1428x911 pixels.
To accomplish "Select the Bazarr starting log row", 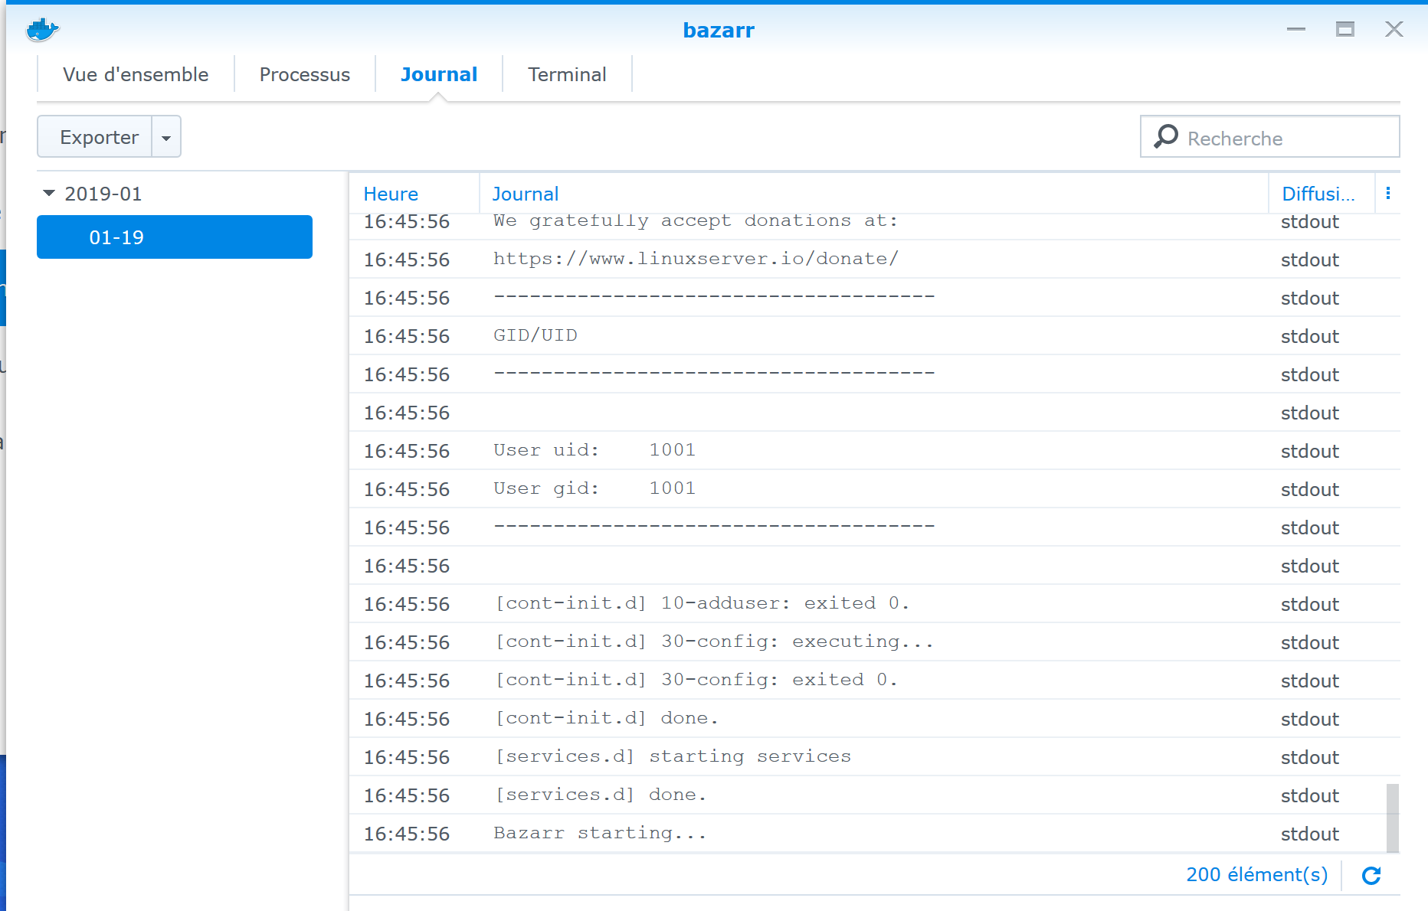I will 601,833.
